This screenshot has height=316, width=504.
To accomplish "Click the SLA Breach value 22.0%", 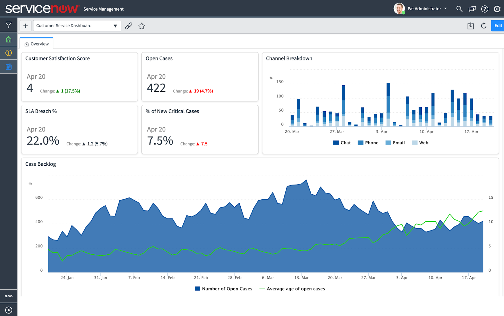I will pyautogui.click(x=43, y=141).
